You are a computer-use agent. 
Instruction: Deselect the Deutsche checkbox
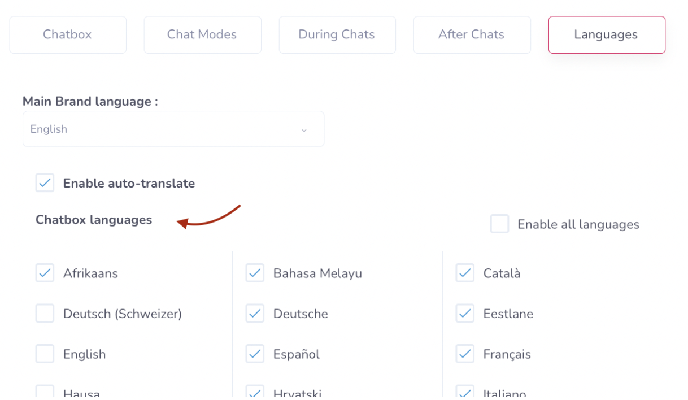pos(255,314)
